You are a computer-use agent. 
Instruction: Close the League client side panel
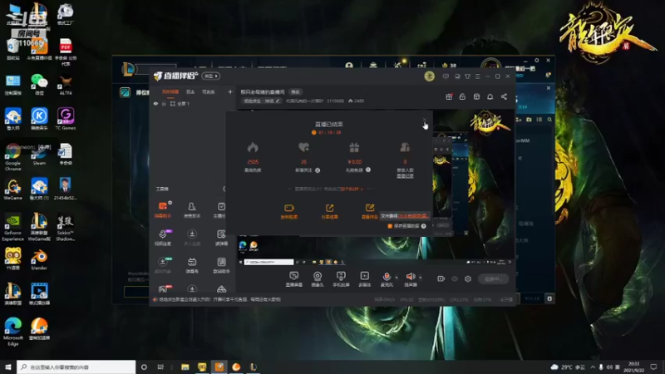(549, 88)
